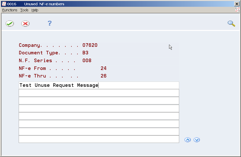This screenshot has width=241, height=157.
Task: Cancel using the red X icon
Action: coord(25,24)
